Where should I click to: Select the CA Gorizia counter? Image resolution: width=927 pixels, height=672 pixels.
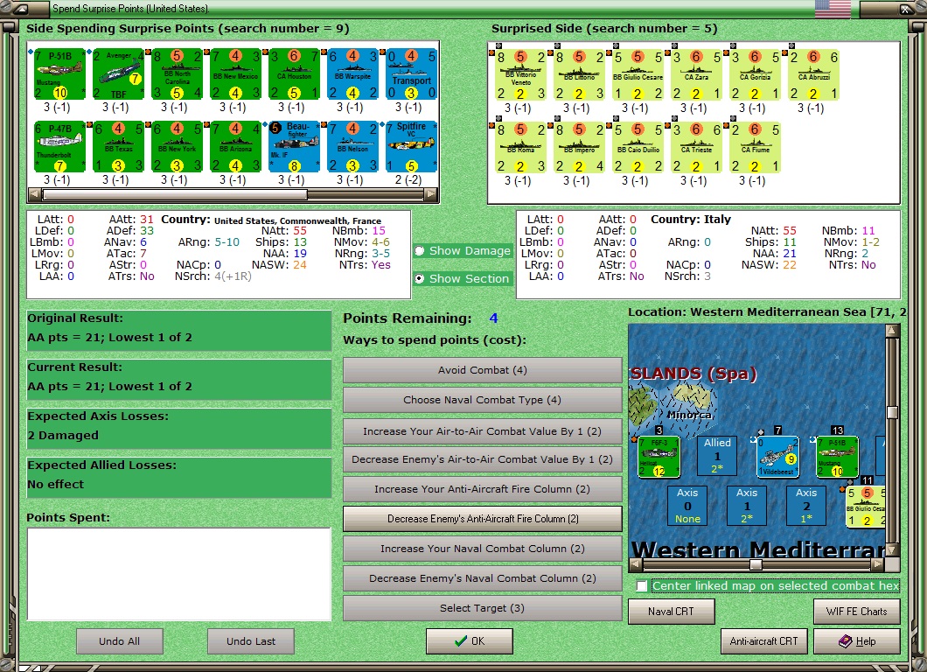[755, 75]
